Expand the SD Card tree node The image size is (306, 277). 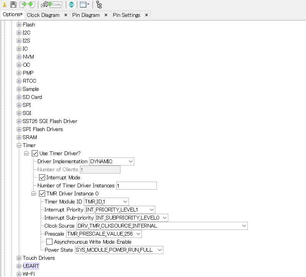19,97
